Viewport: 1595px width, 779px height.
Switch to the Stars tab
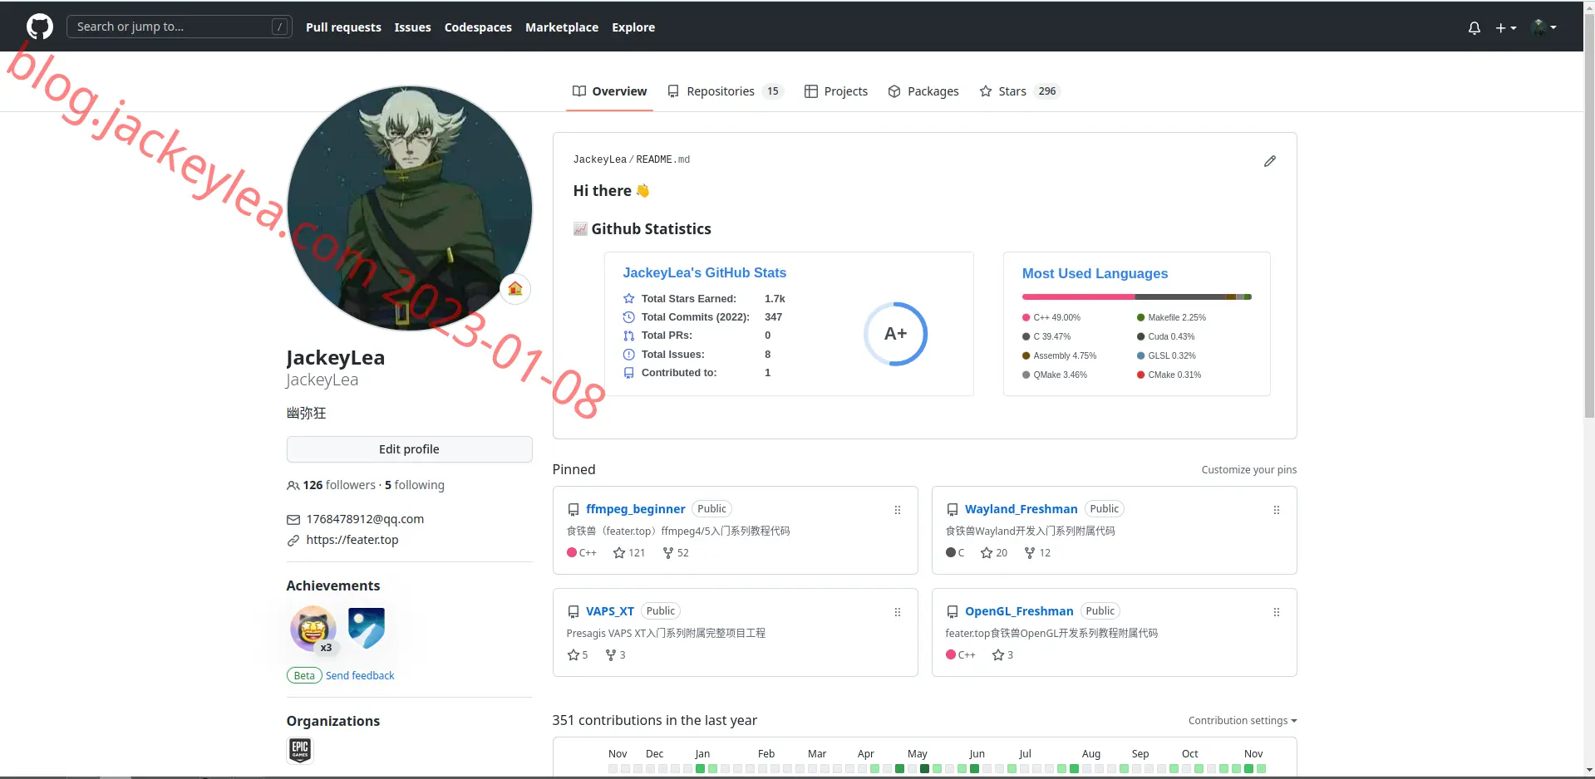[x=1020, y=91]
